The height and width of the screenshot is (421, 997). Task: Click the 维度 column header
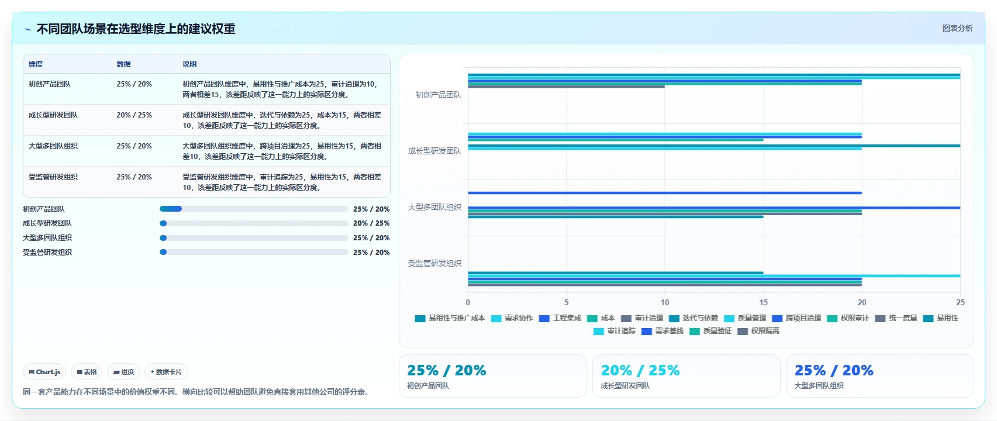[36, 64]
